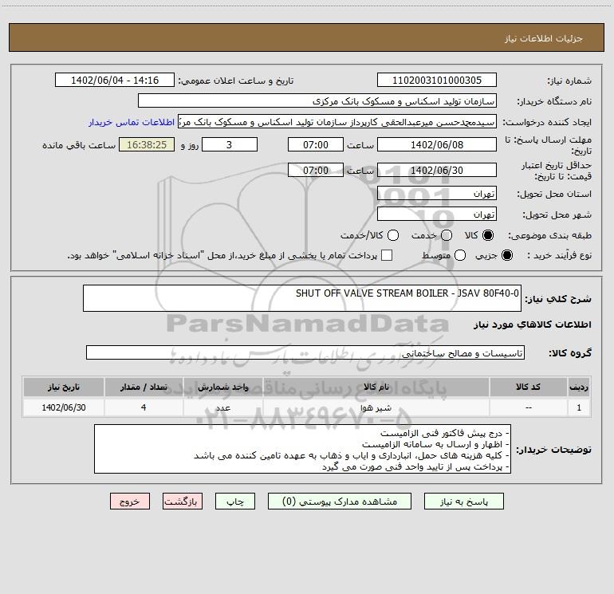Click the remaining days field showing 3

[230, 144]
